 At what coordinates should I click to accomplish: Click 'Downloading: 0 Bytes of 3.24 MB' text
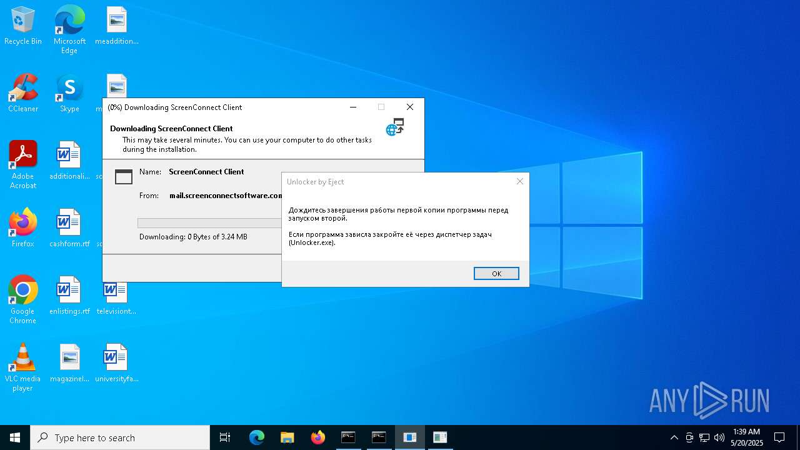[193, 237]
